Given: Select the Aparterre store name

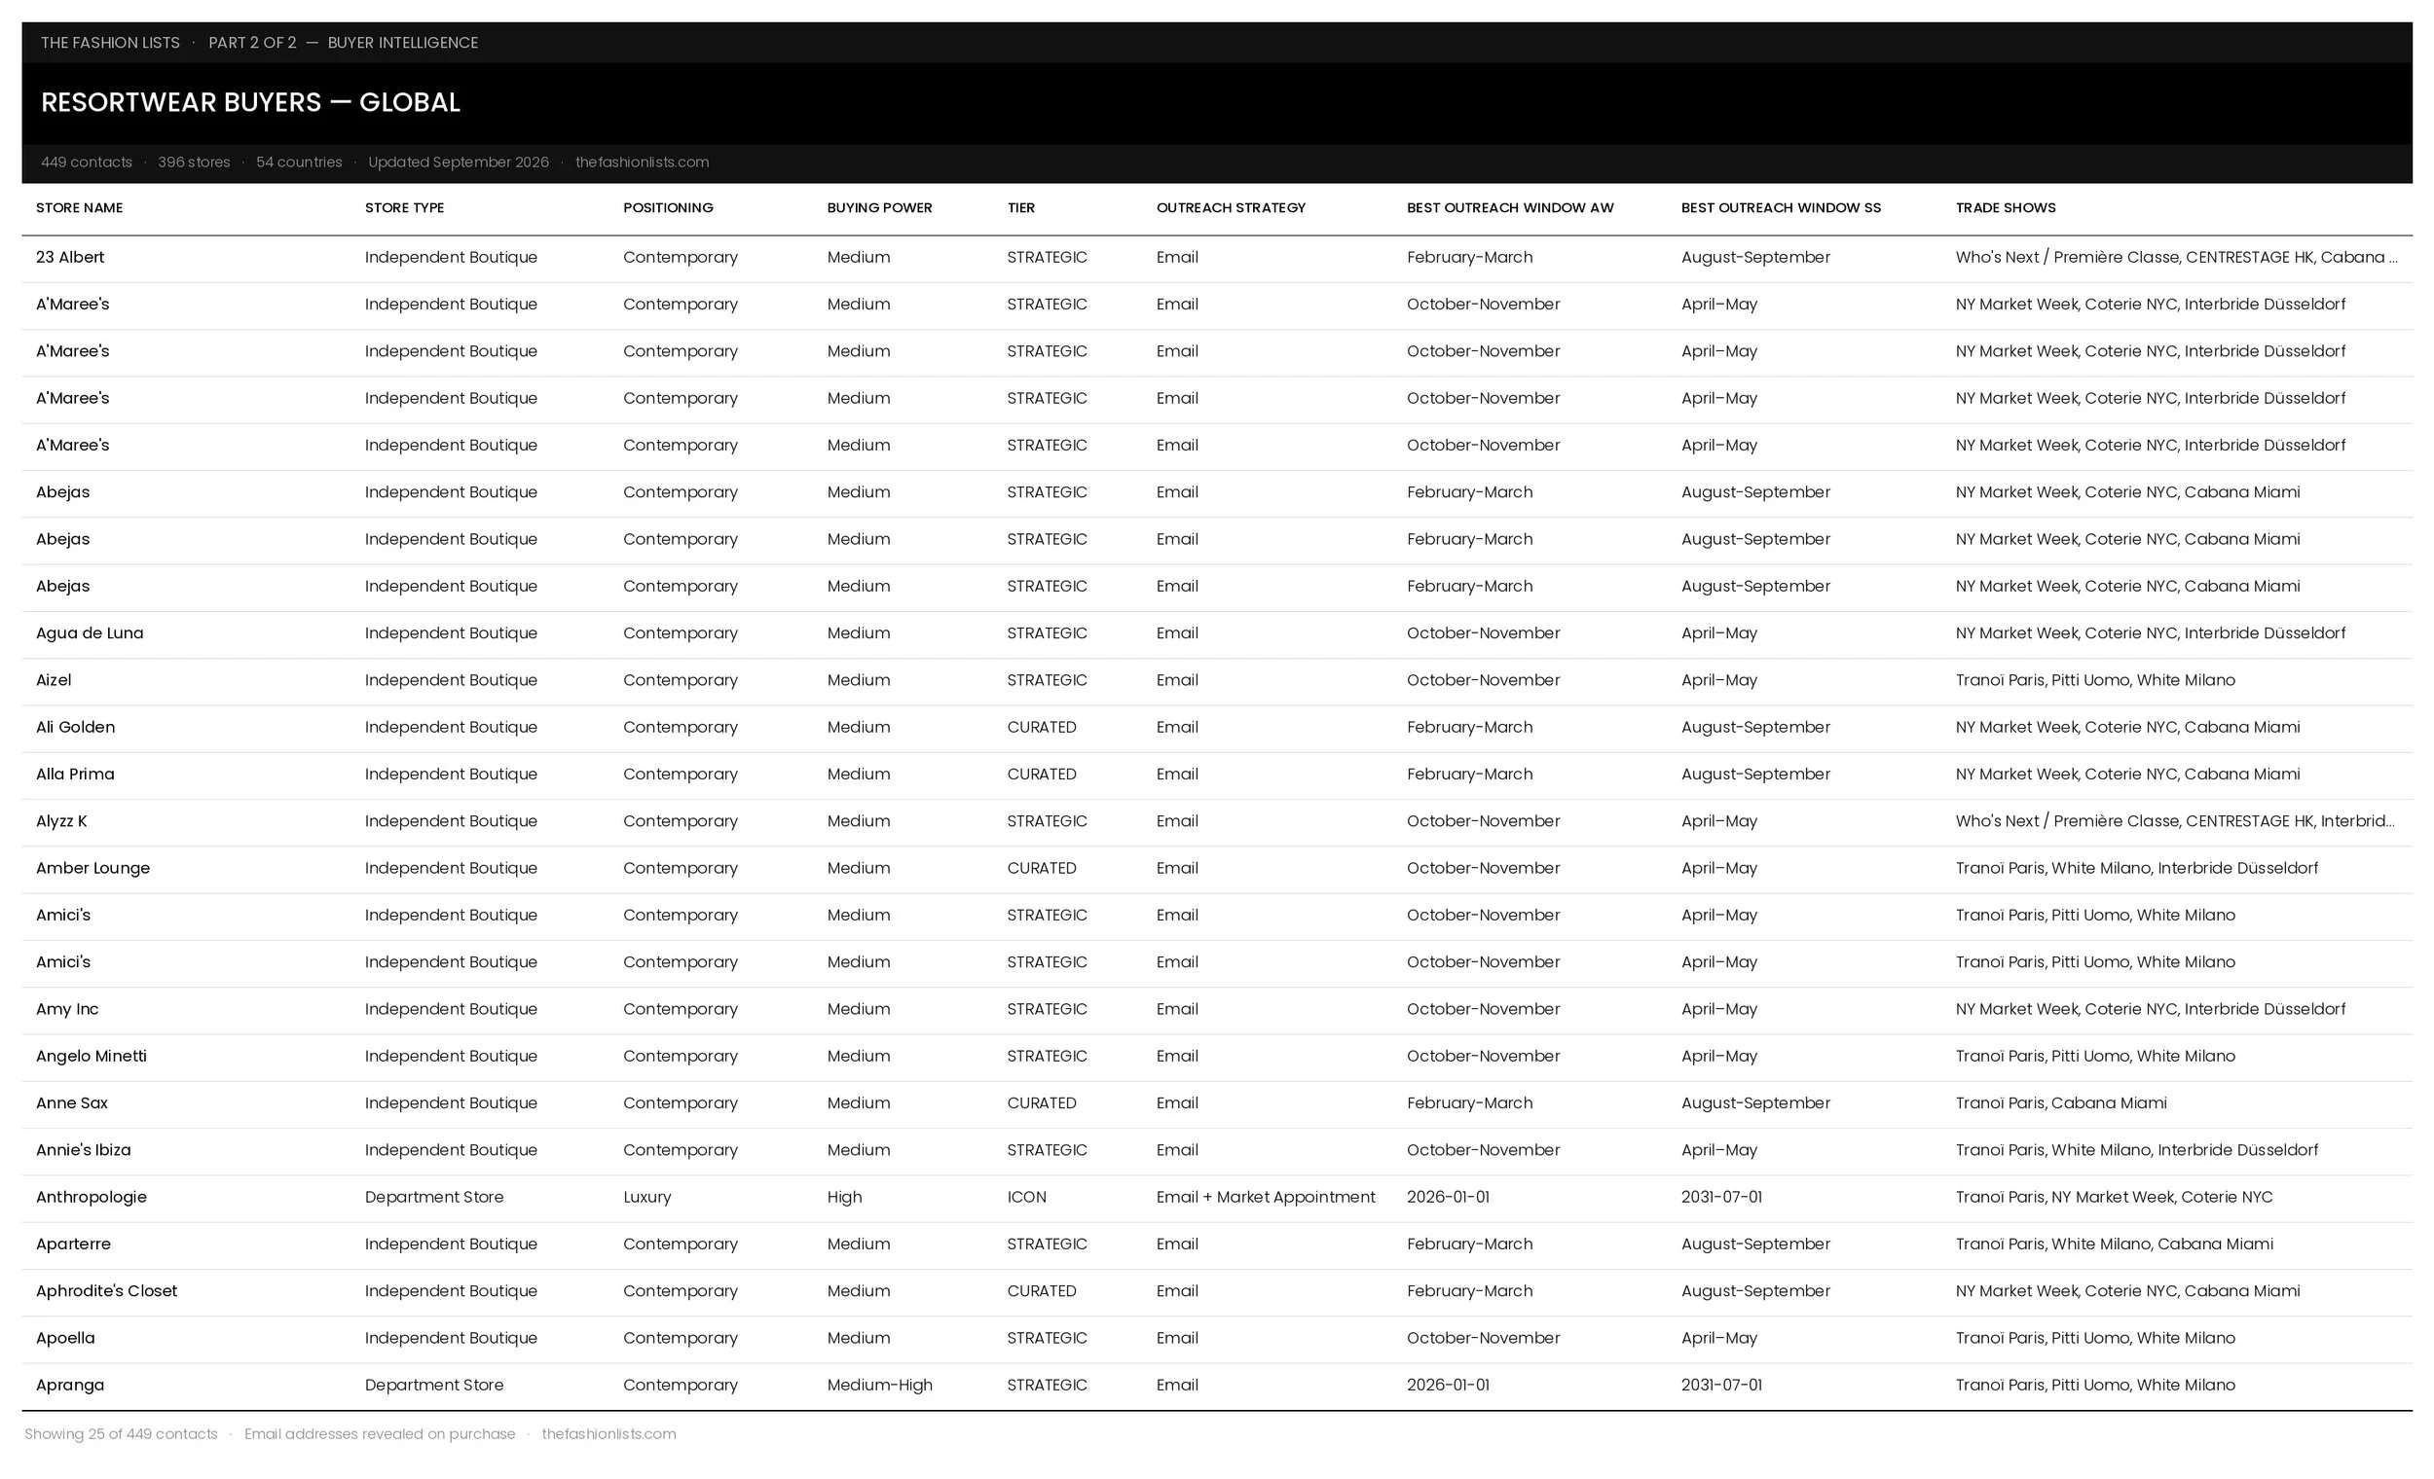Looking at the screenshot, I should 73,1245.
